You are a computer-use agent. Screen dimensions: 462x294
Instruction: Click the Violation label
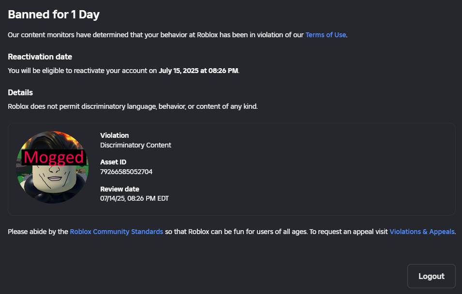click(x=114, y=135)
